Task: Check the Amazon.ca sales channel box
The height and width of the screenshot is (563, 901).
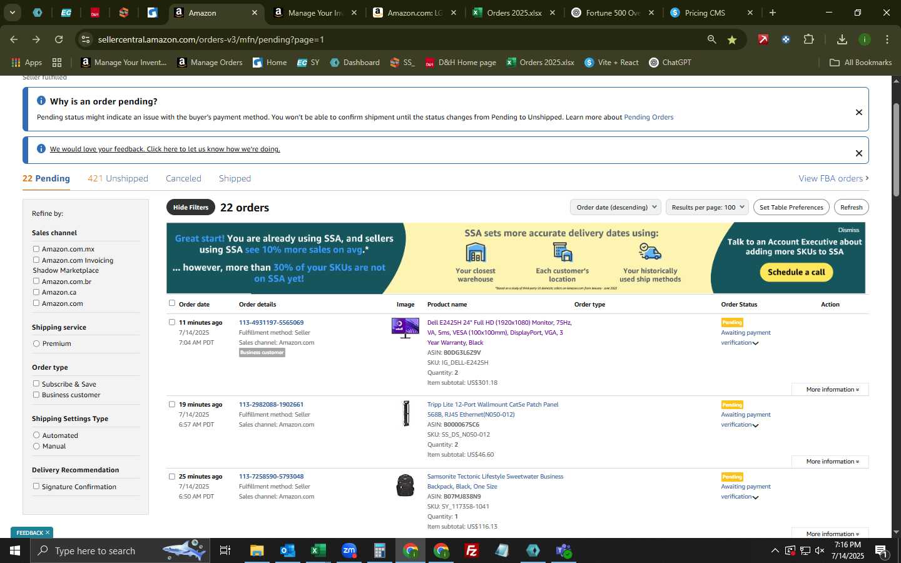Action: pyautogui.click(x=36, y=292)
